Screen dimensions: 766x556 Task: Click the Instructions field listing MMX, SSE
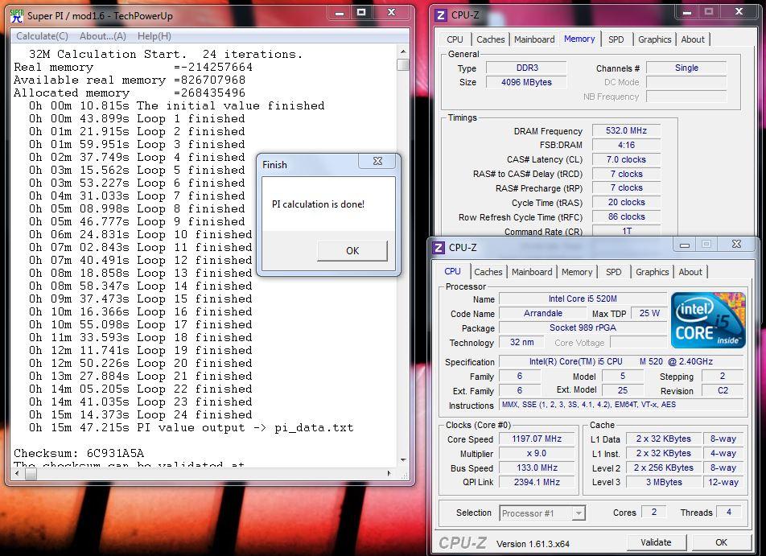click(621, 405)
